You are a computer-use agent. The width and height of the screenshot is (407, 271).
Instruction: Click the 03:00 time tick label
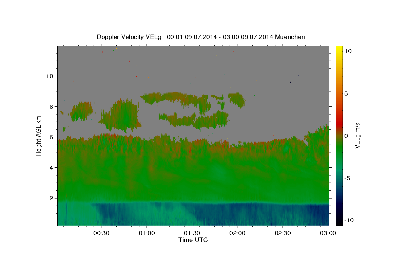pos(328,233)
